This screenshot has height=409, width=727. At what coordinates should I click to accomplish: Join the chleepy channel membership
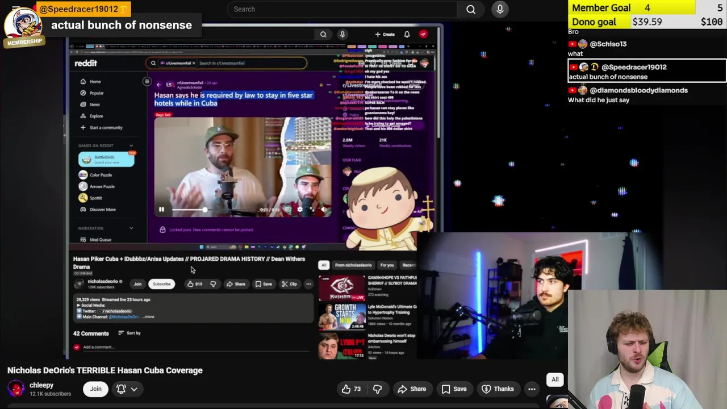coord(95,389)
